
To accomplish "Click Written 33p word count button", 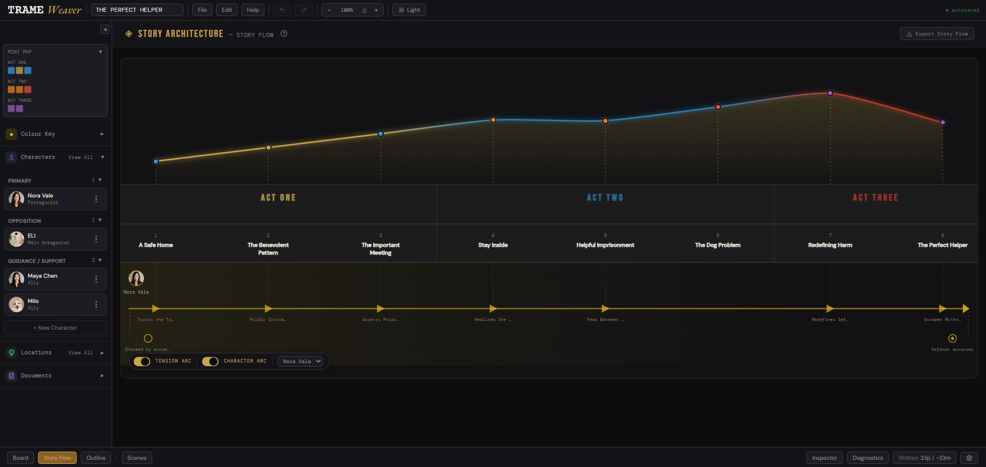I will tap(924, 458).
